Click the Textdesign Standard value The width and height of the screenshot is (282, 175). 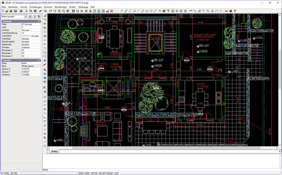tap(31, 39)
